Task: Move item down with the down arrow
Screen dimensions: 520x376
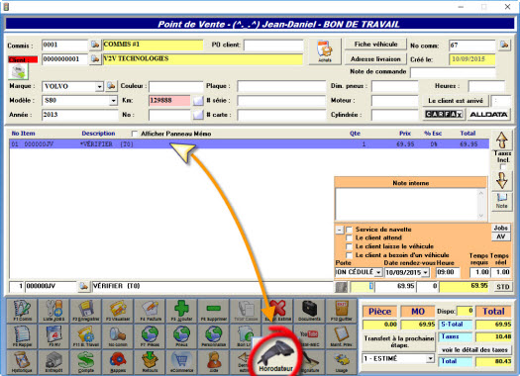Action: [502, 180]
